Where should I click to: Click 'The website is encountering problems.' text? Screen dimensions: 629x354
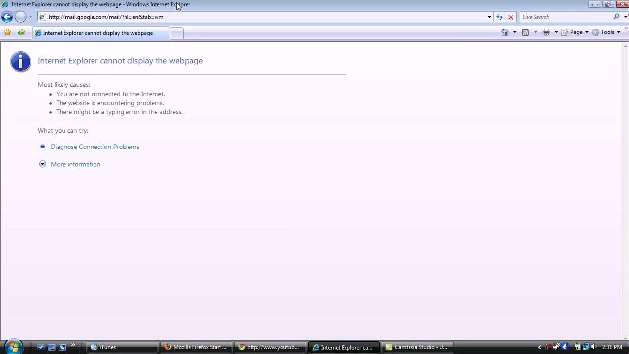pos(110,103)
